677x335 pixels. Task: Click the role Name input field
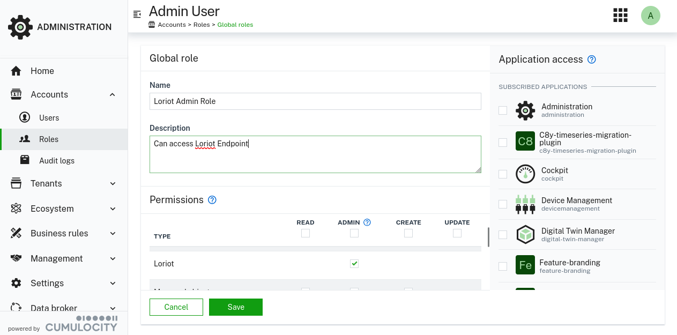pyautogui.click(x=315, y=101)
